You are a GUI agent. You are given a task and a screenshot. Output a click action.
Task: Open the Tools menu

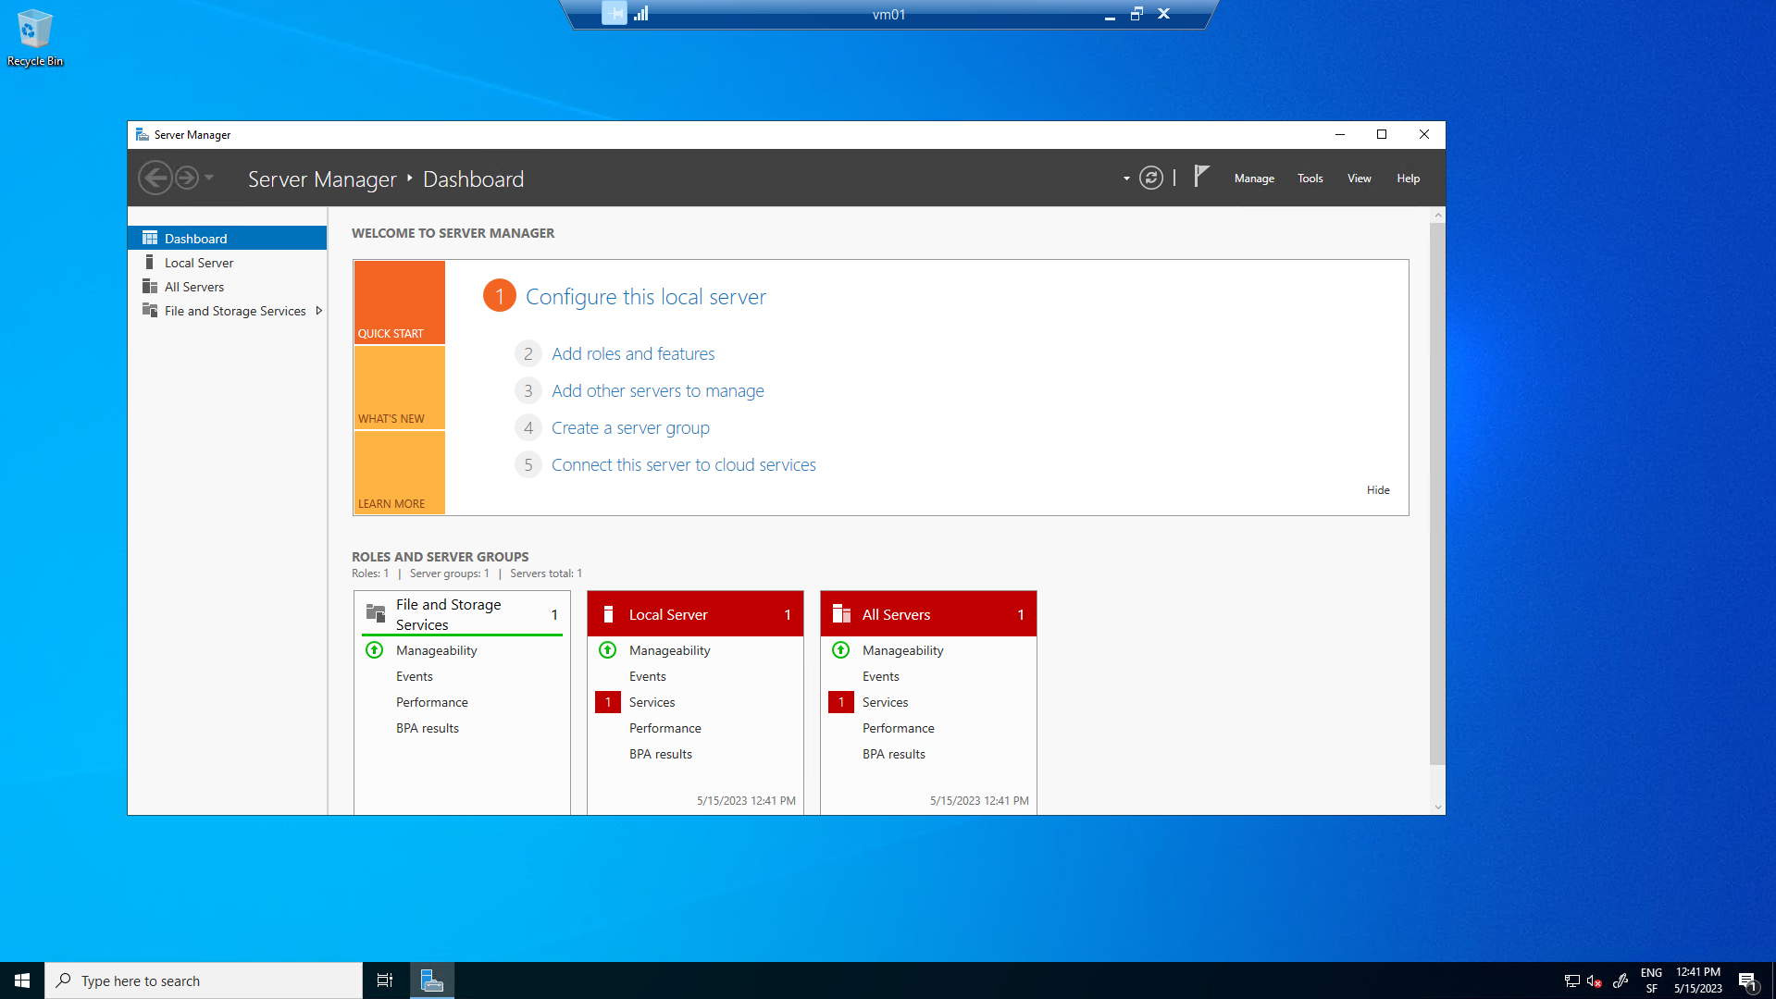point(1310,179)
